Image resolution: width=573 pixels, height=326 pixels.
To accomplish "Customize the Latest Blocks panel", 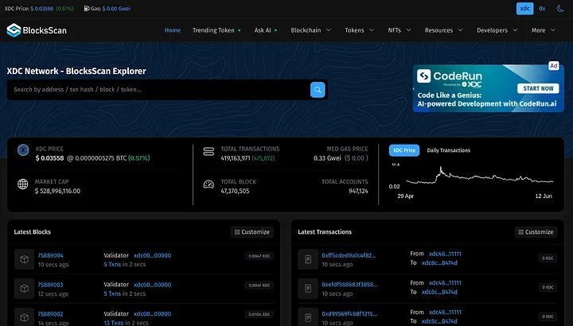I will [252, 232].
